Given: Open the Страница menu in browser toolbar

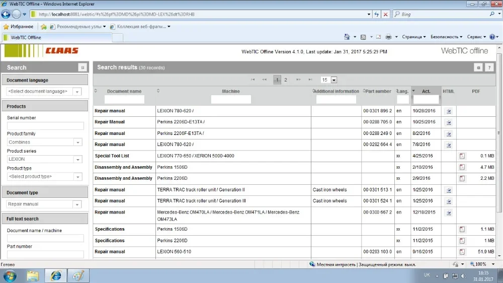Looking at the screenshot, I should (x=413, y=37).
